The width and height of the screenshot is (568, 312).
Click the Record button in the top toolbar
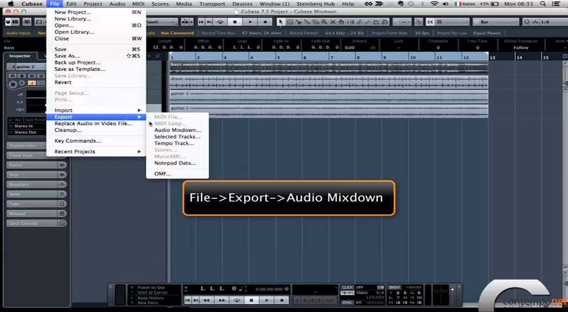[x=265, y=22]
